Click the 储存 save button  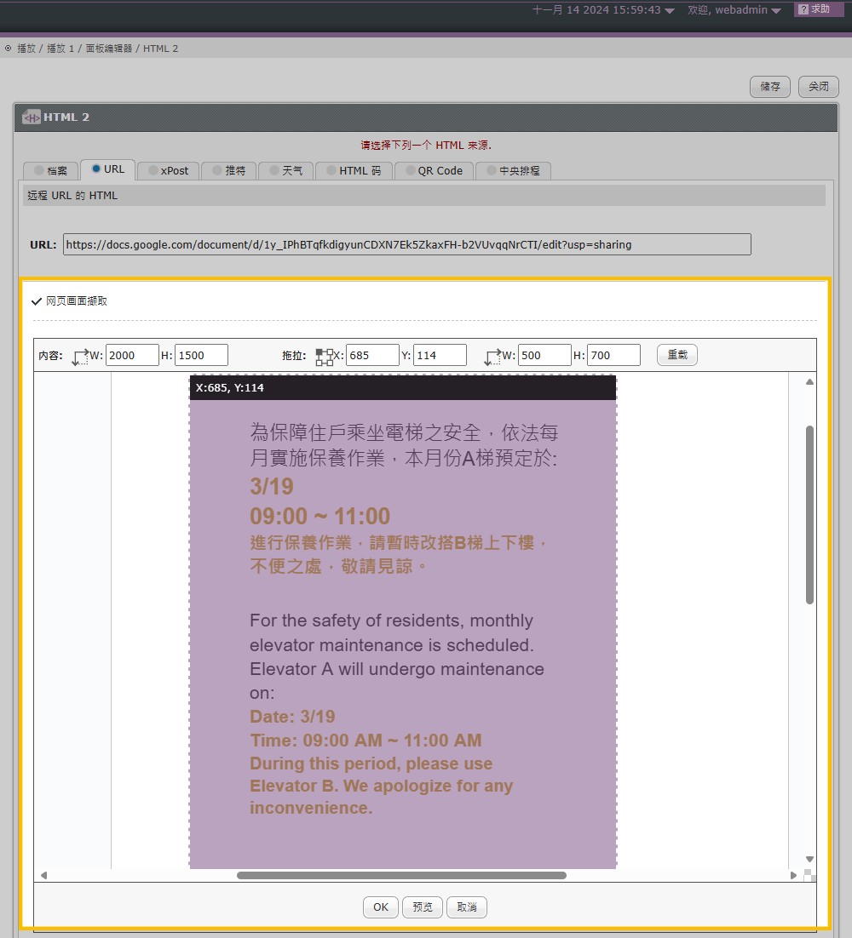770,87
